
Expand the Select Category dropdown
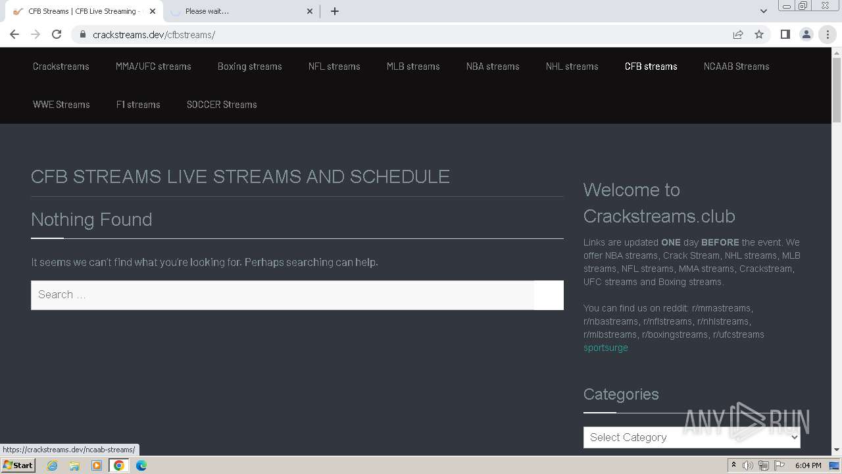692,437
